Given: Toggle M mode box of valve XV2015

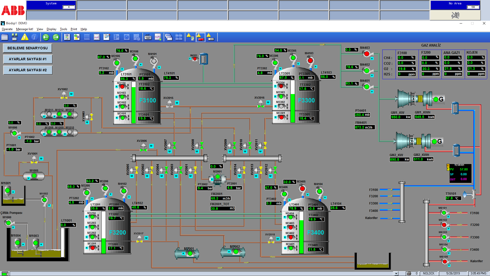Looking at the screenshot, I should tap(177, 103).
